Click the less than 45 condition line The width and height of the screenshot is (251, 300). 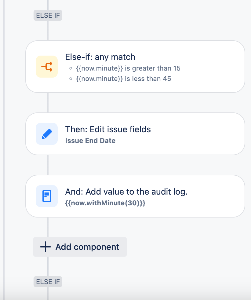[123, 79]
